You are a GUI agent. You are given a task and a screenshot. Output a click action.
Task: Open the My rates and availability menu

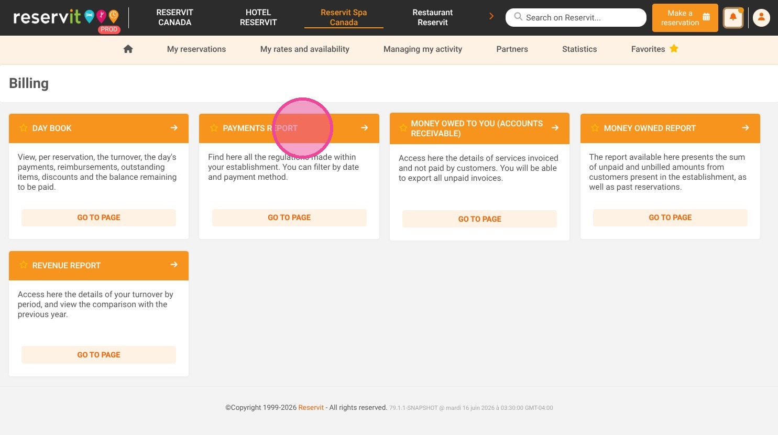(x=305, y=49)
